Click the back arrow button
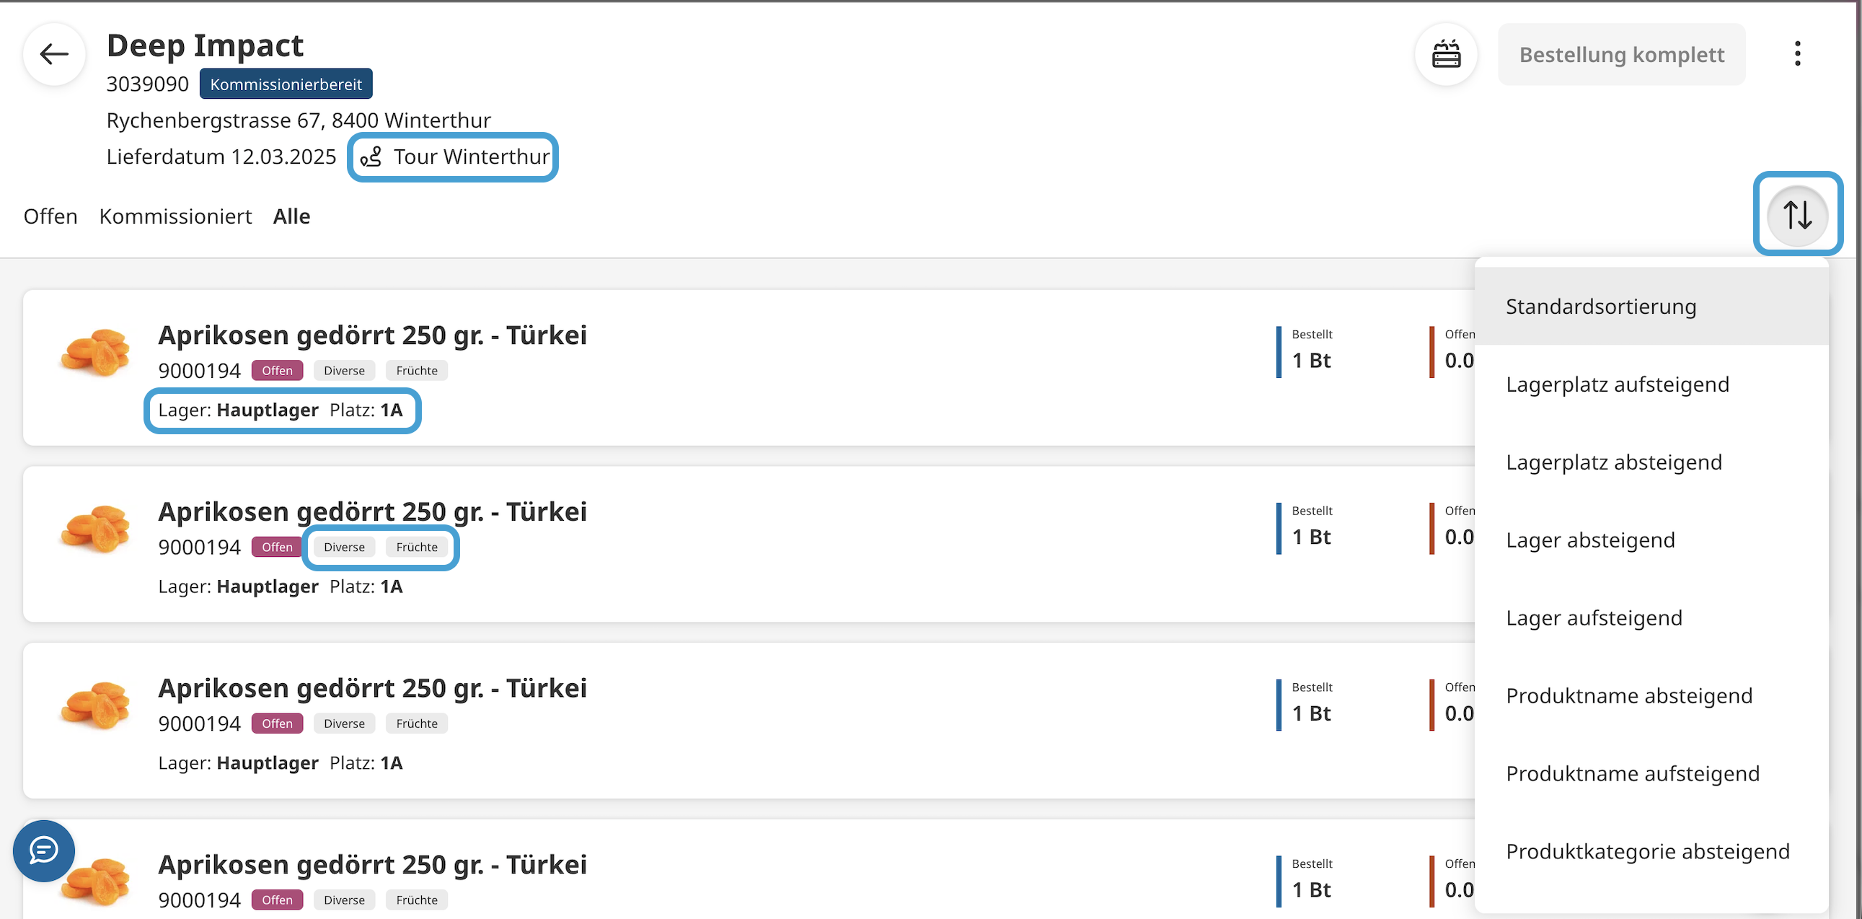The height and width of the screenshot is (919, 1862). tap(54, 54)
